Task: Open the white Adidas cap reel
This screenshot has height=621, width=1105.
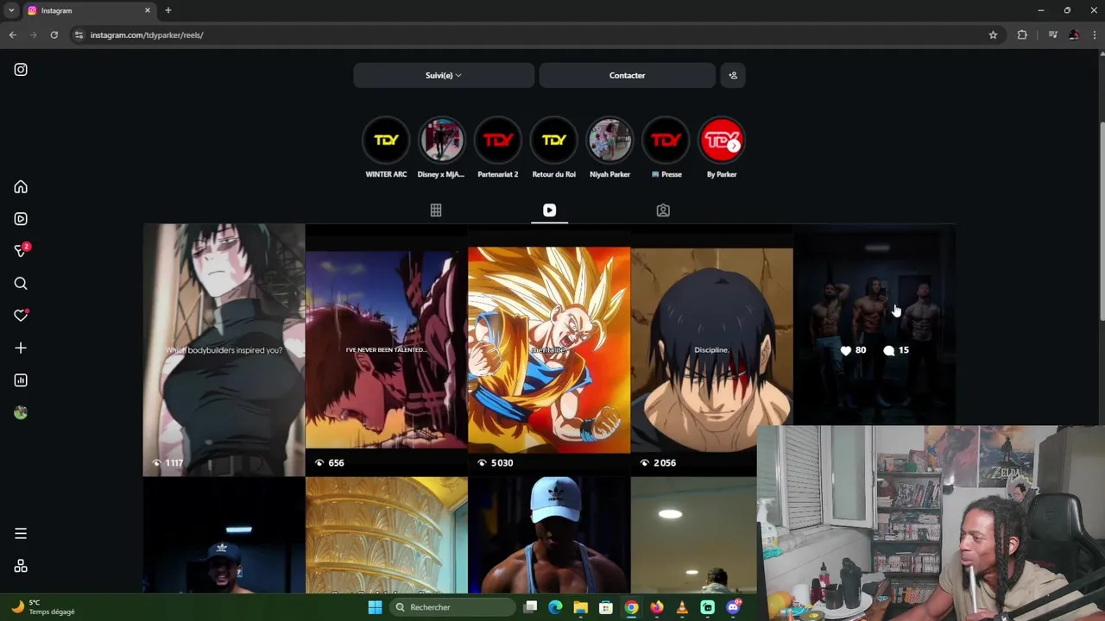Action: [x=549, y=536]
